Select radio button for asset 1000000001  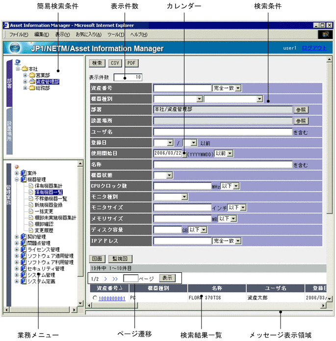pyautogui.click(x=95, y=298)
